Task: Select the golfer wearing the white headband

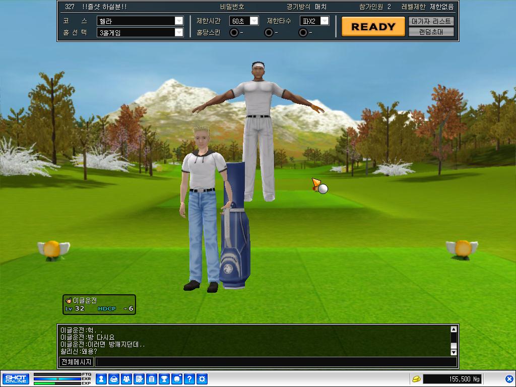Action: (x=259, y=131)
